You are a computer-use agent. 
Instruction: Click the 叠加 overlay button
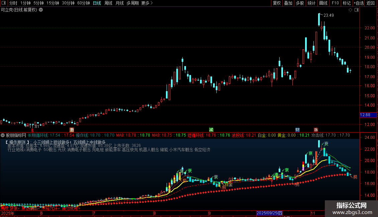point(288,3)
